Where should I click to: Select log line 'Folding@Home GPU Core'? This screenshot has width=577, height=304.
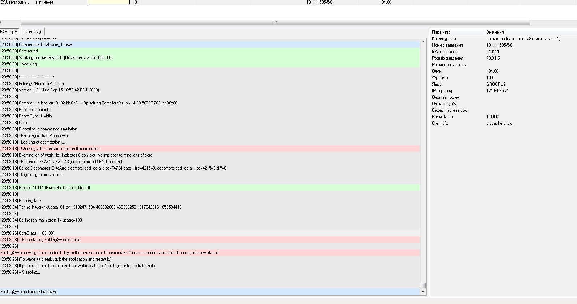[x=210, y=84]
